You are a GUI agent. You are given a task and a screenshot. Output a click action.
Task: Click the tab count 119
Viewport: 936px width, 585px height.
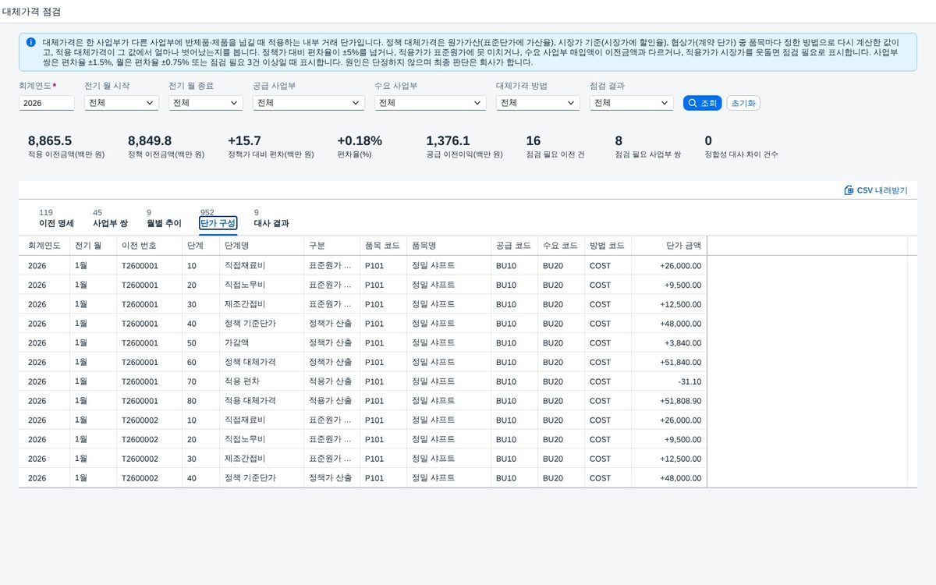coord(46,212)
